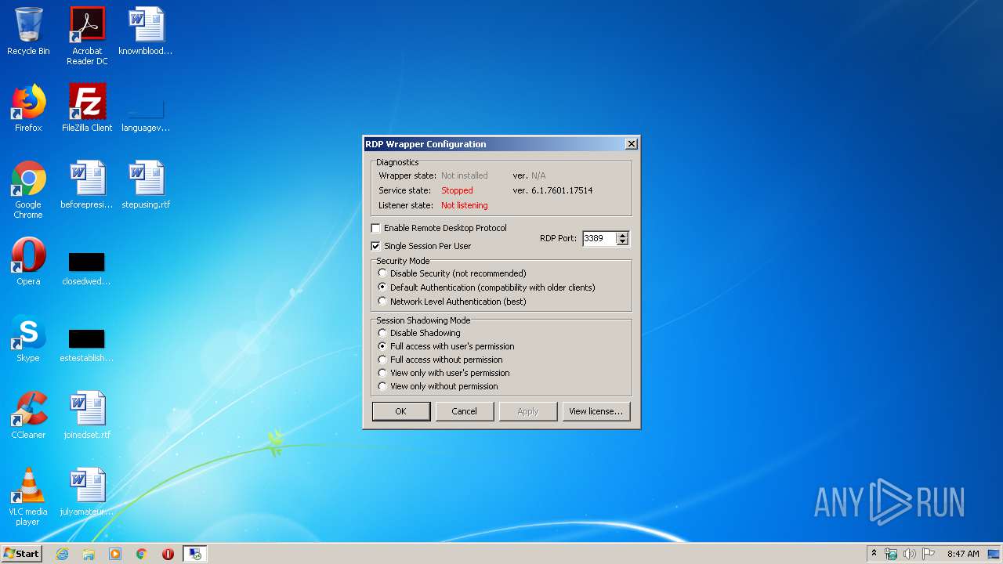Launch CCleaner desktop shortcut
The width and height of the screenshot is (1003, 564).
coord(28,415)
